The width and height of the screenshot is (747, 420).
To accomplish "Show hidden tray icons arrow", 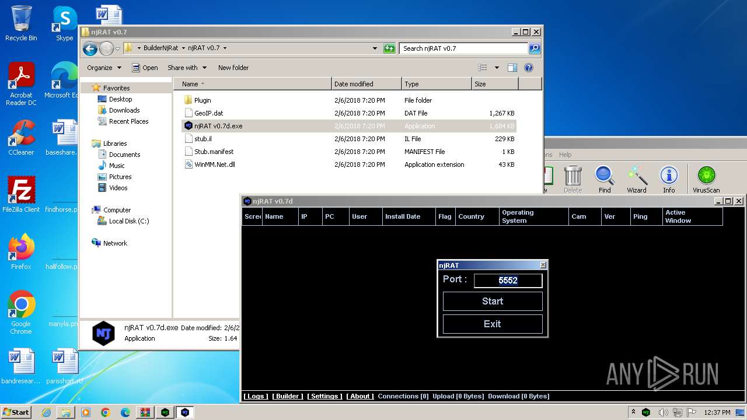I will pyautogui.click(x=634, y=412).
